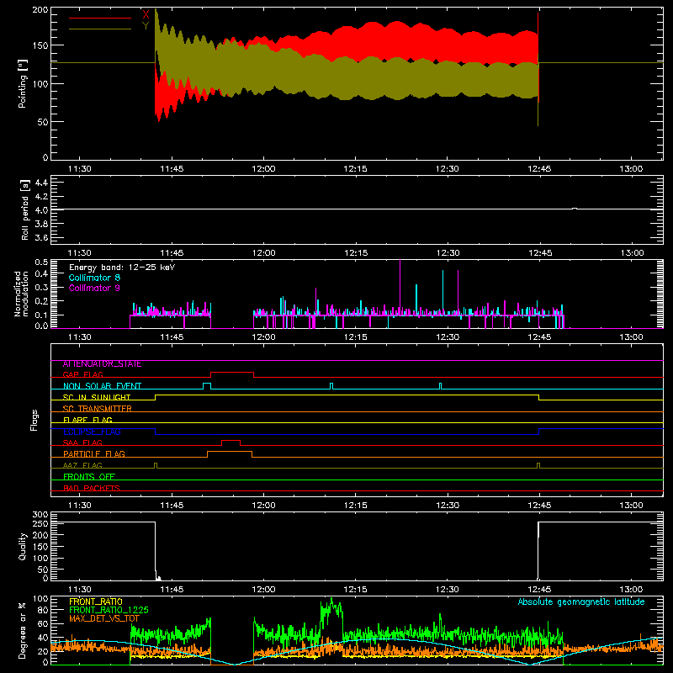
Task: Click the "80" value on Degrees axis
Action: click(x=44, y=610)
